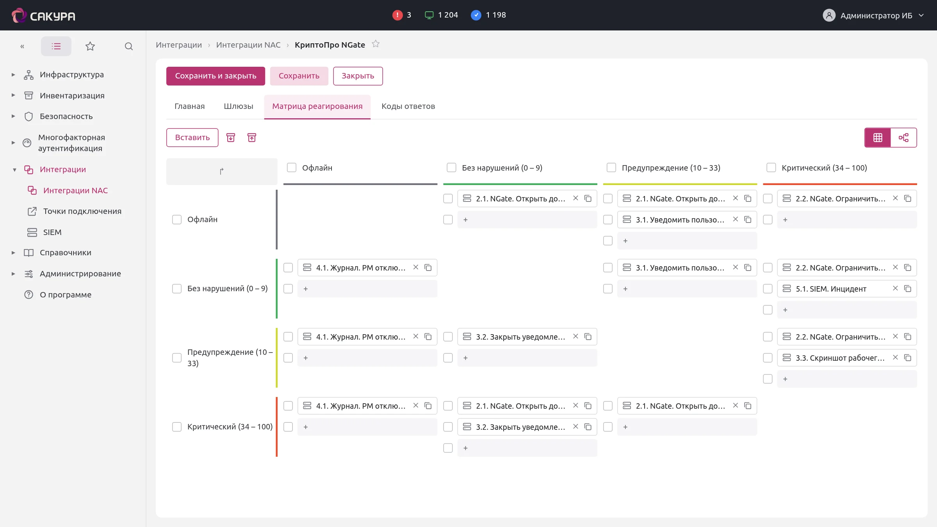Viewport: 937px width, 527px height.
Task: Open the Главная tab
Action: (190, 106)
